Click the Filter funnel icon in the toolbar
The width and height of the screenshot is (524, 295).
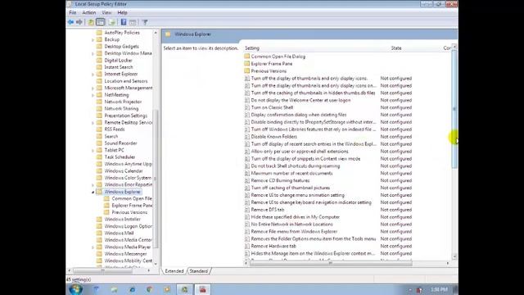[145, 22]
